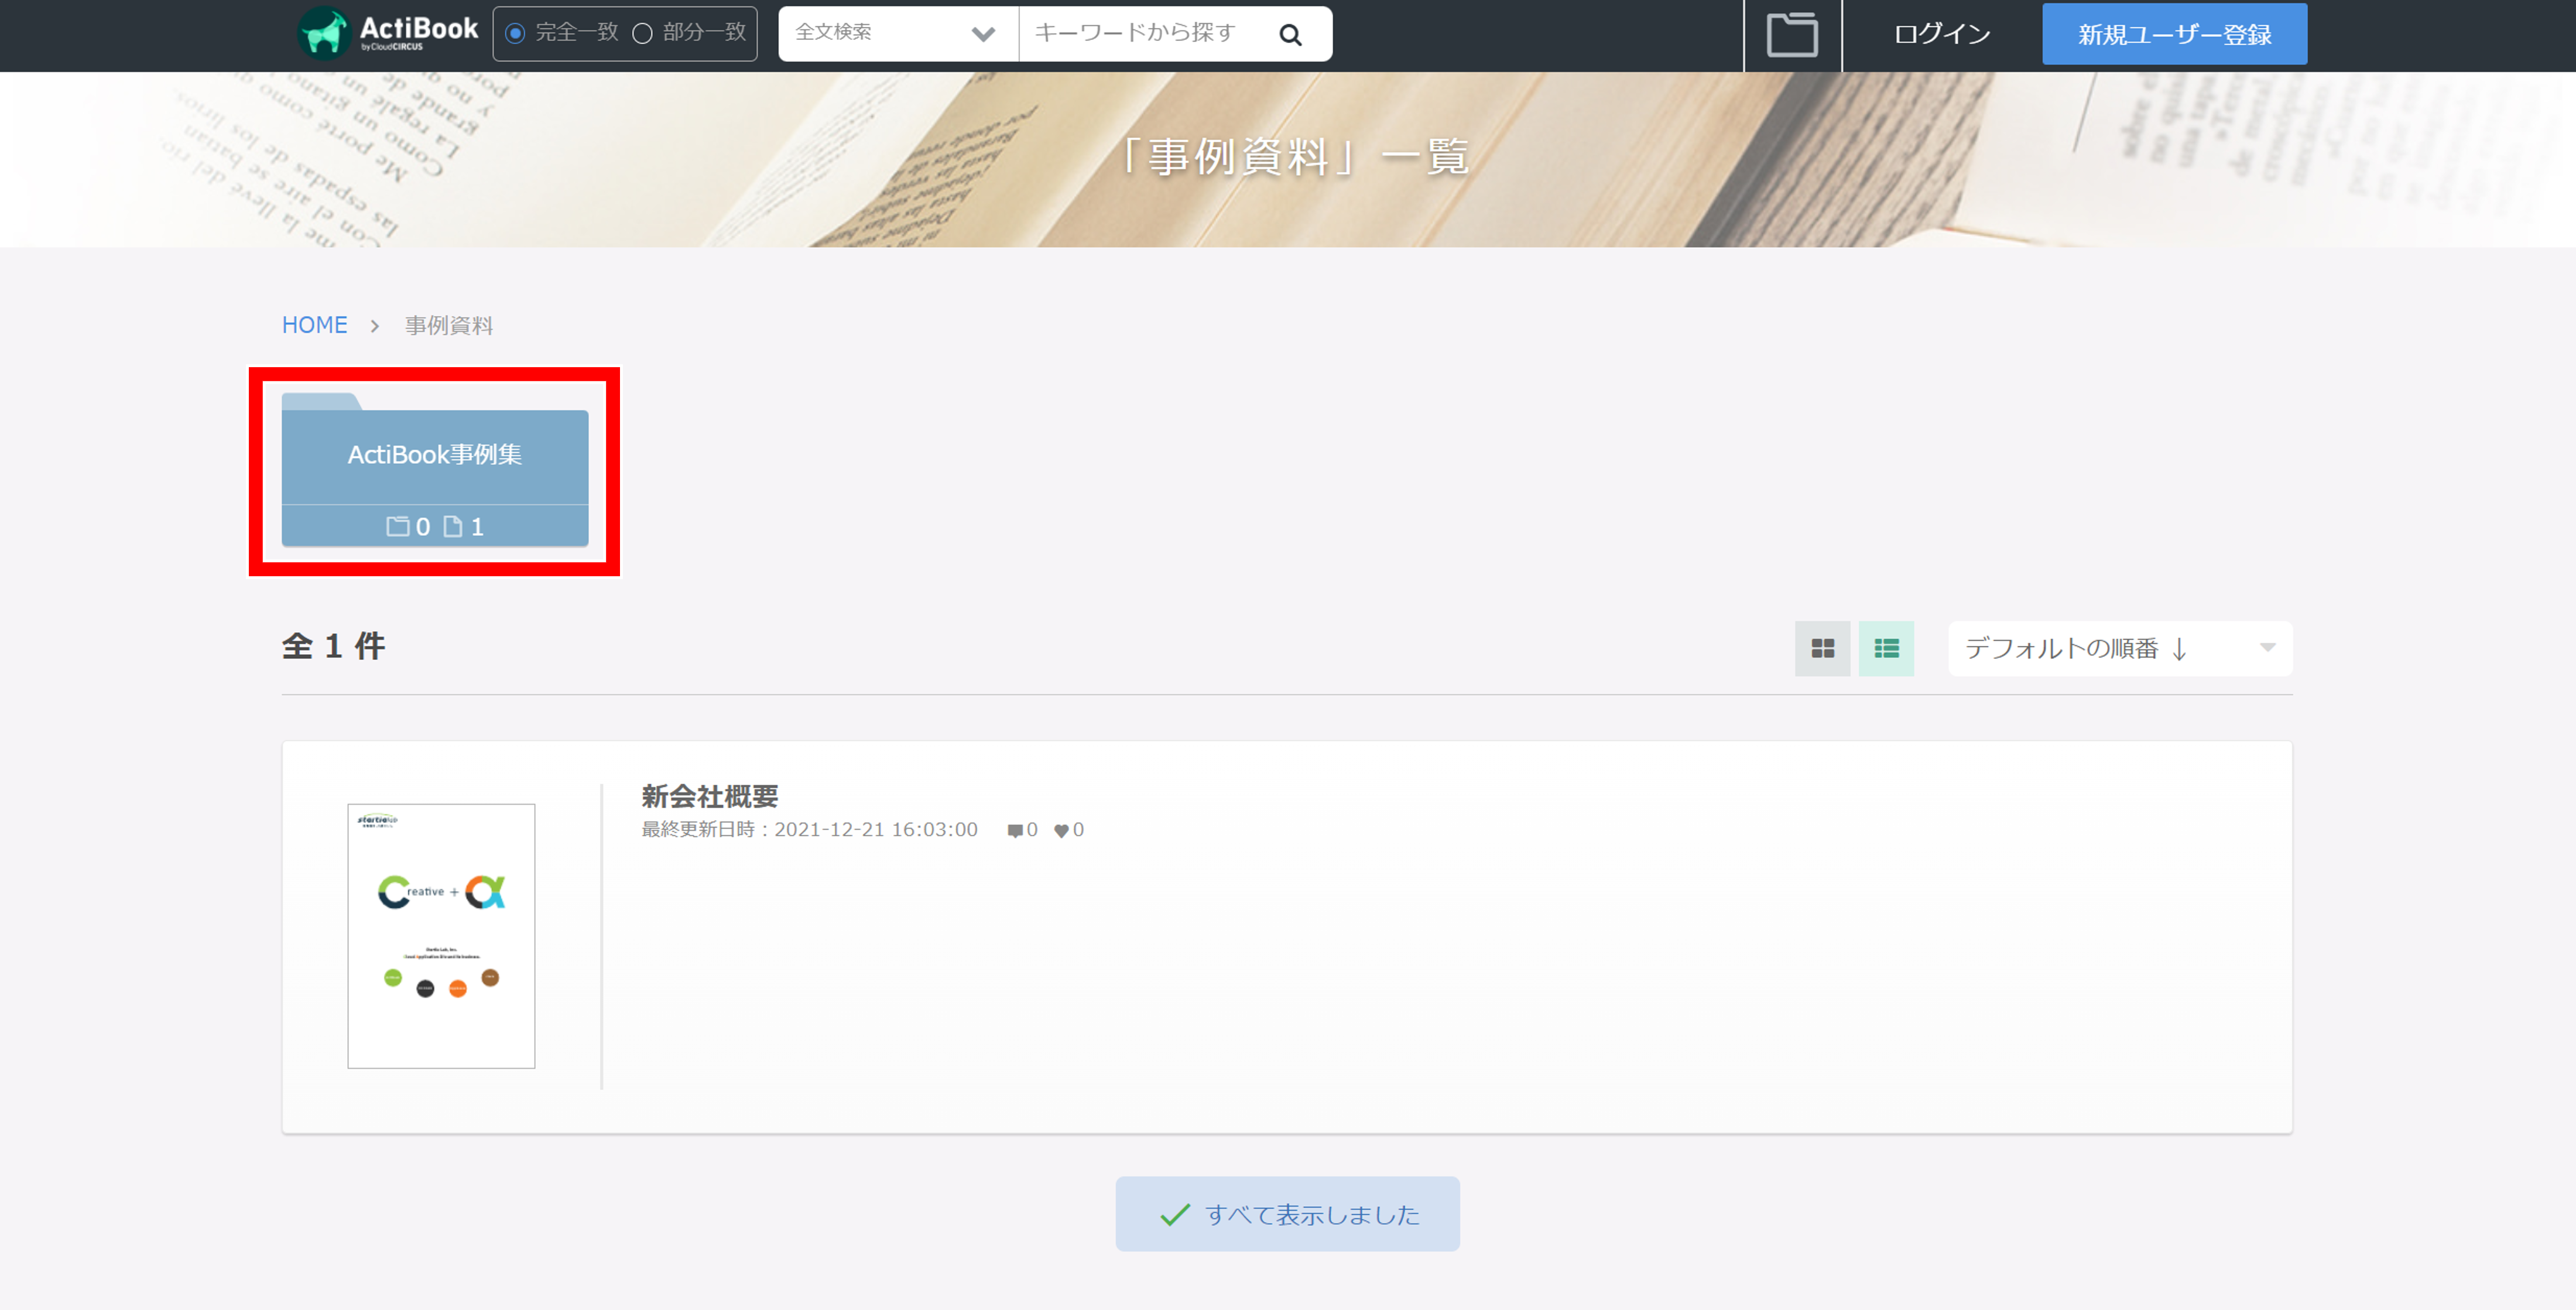Select the 完全一致 radio button
Viewport: 2576px width, 1310px height.
(515, 34)
